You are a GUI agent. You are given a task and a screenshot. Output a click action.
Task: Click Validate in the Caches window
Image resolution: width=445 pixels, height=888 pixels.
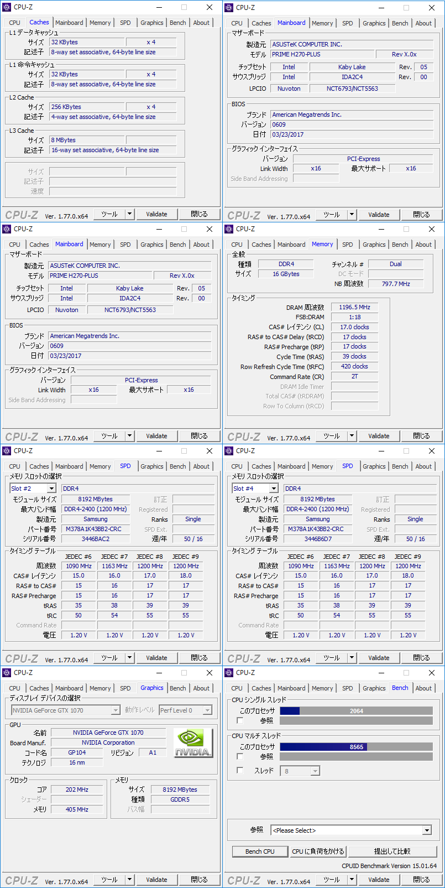(156, 214)
